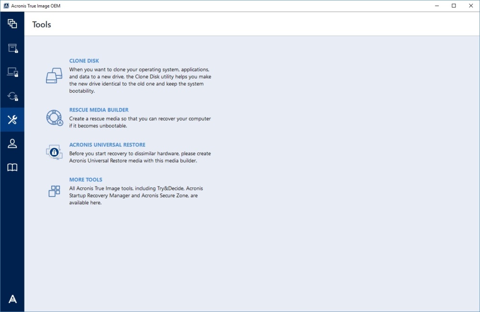This screenshot has width=480, height=312.
Task: Click the 'Create a rescue media' description
Action: [140, 122]
